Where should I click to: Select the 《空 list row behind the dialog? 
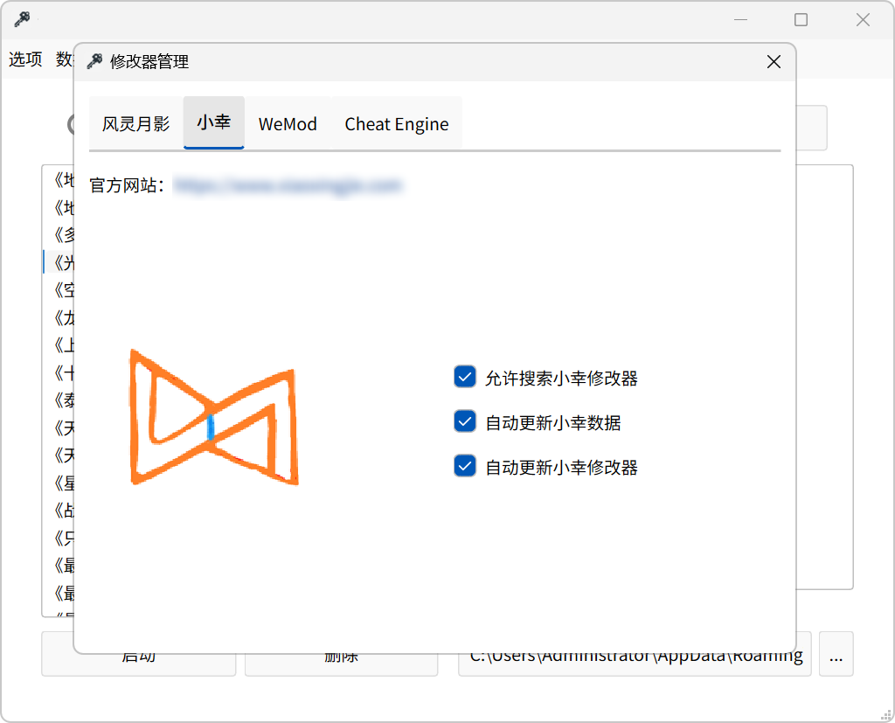pos(59,290)
